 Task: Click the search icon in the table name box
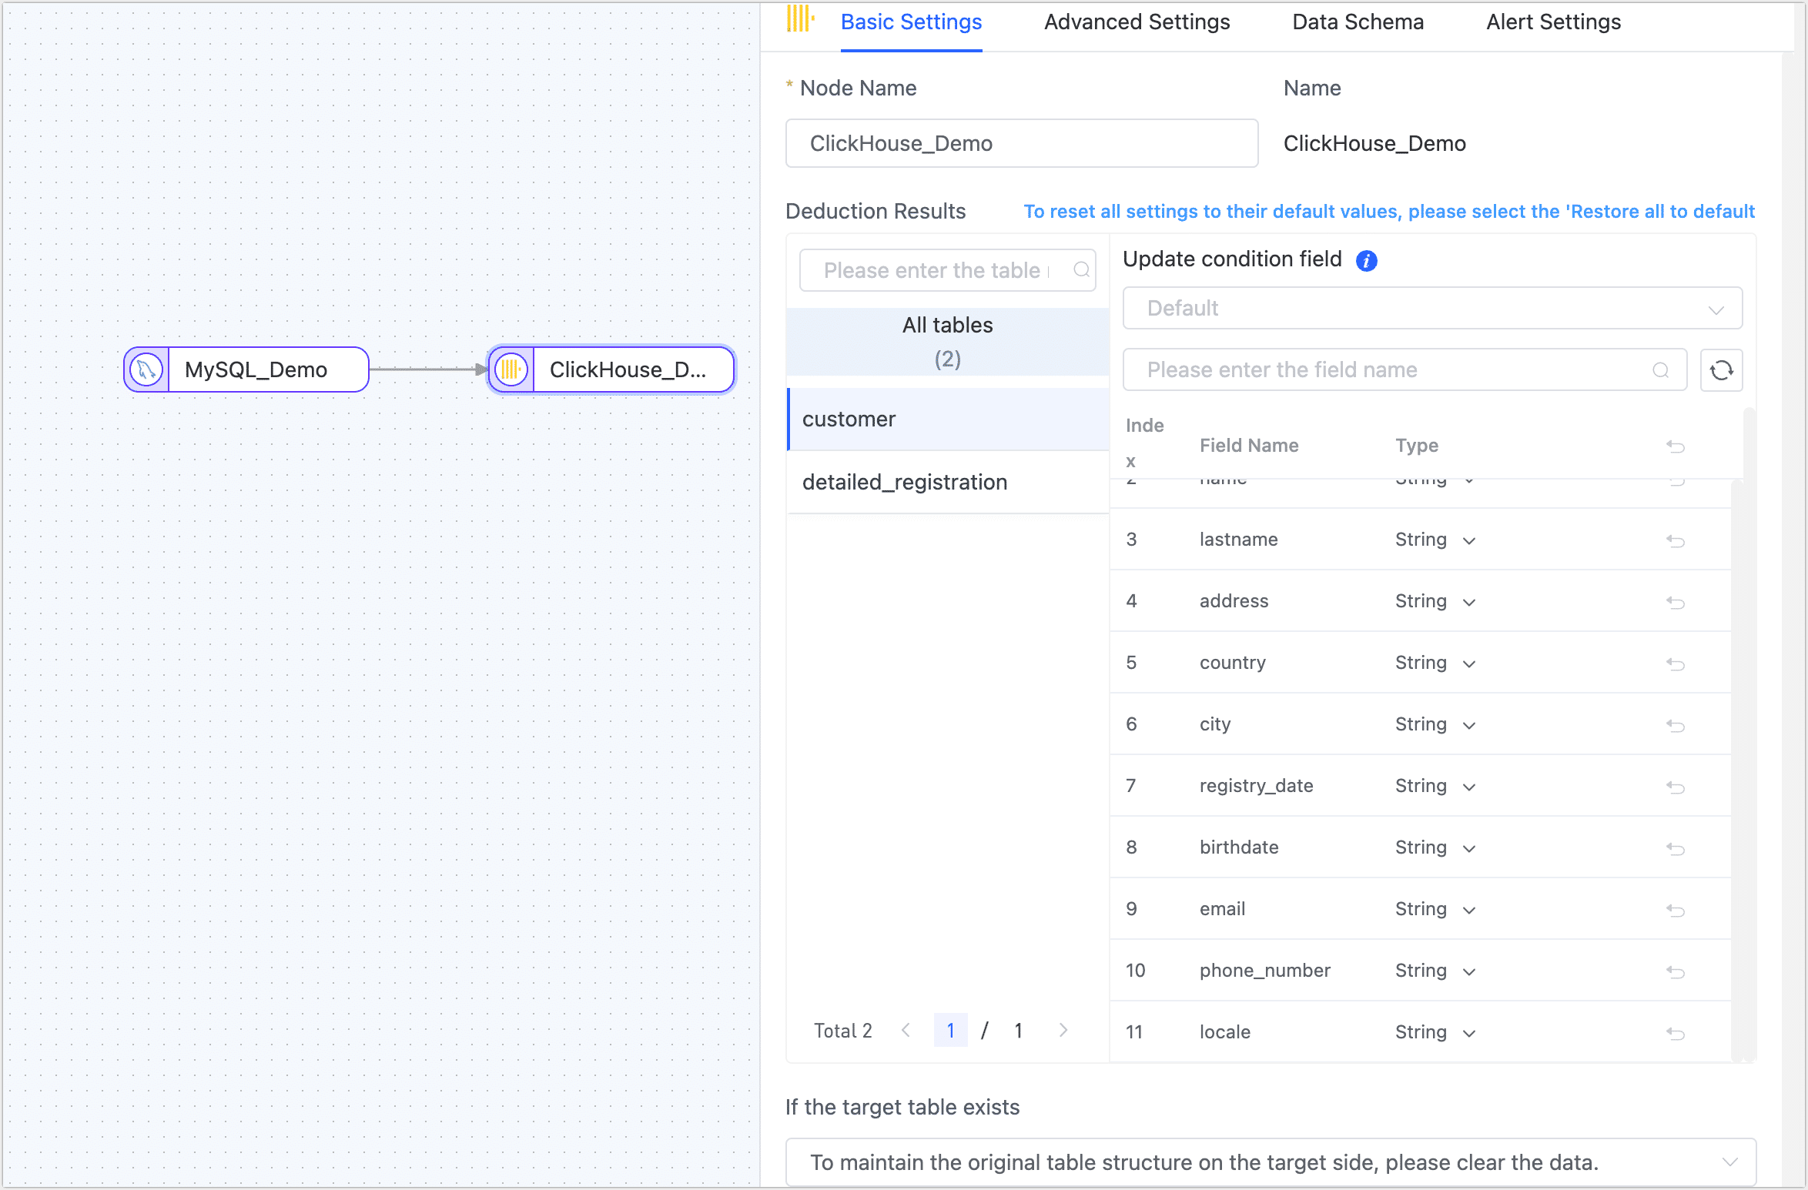click(1080, 270)
